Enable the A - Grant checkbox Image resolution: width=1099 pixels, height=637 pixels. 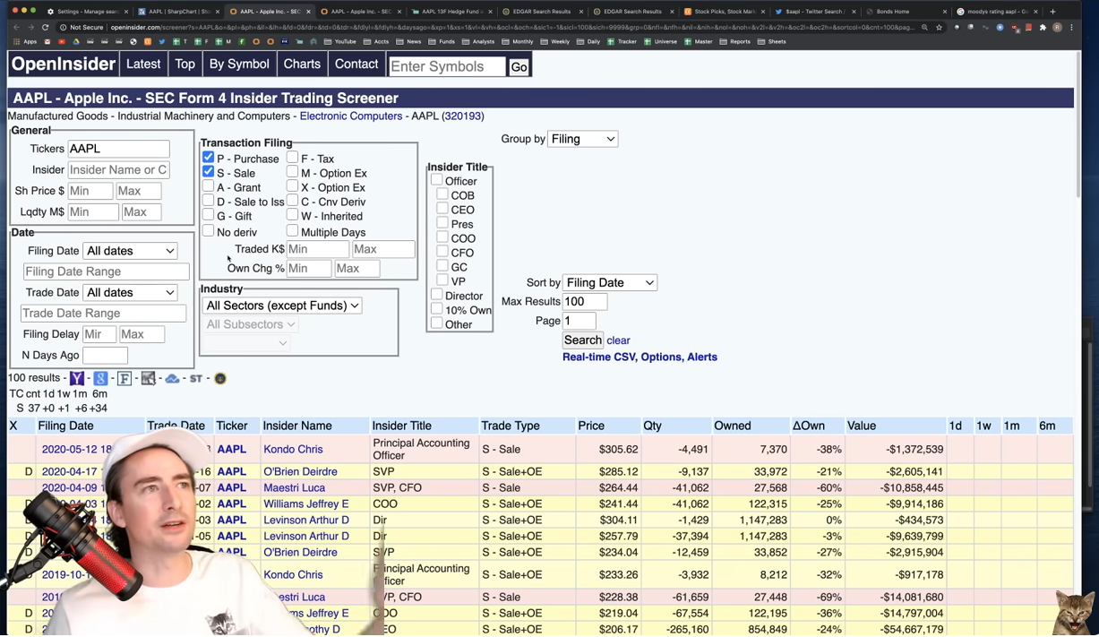coord(208,187)
